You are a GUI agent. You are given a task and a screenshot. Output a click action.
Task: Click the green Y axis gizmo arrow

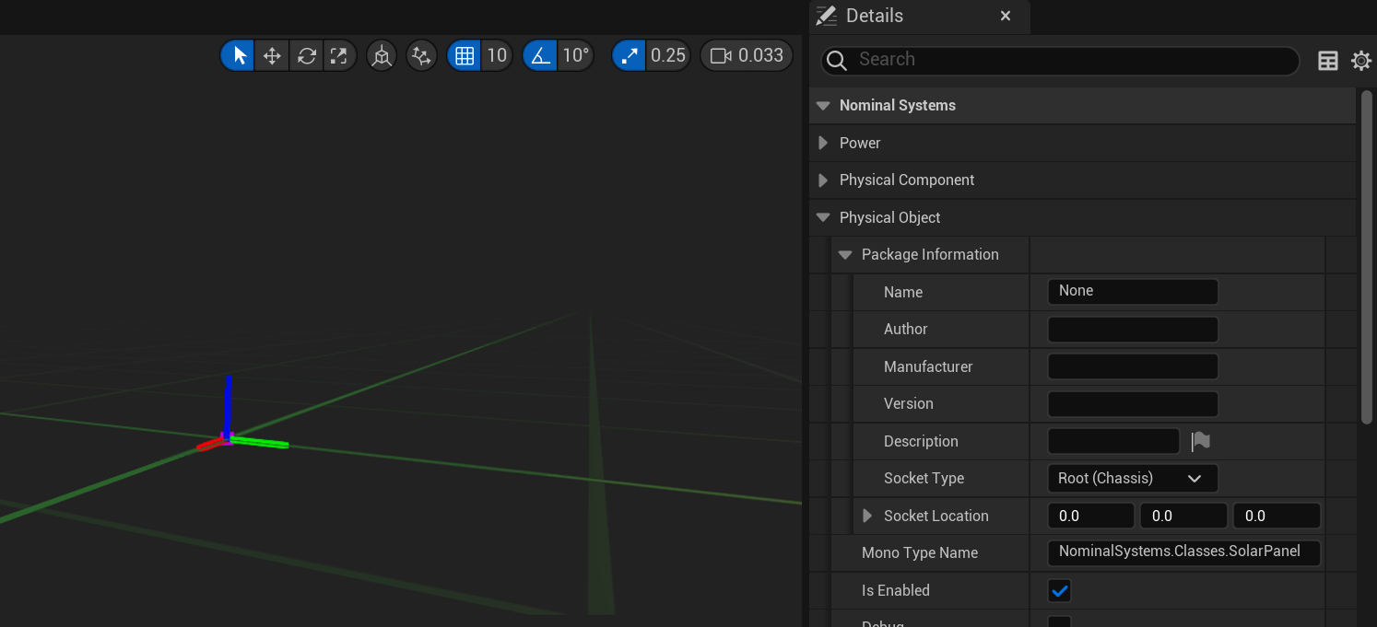261,443
